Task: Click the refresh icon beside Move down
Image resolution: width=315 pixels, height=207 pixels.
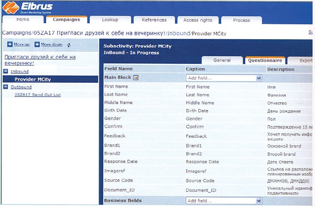Action: (69, 45)
